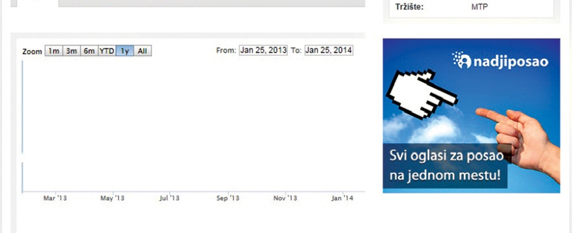Set chart zoom to 1m

point(54,51)
